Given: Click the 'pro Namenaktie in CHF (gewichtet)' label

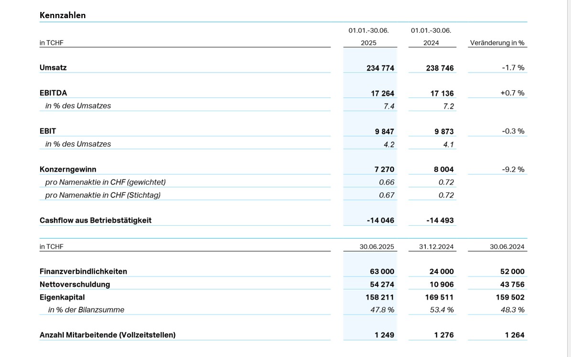Looking at the screenshot, I should pos(105,182).
